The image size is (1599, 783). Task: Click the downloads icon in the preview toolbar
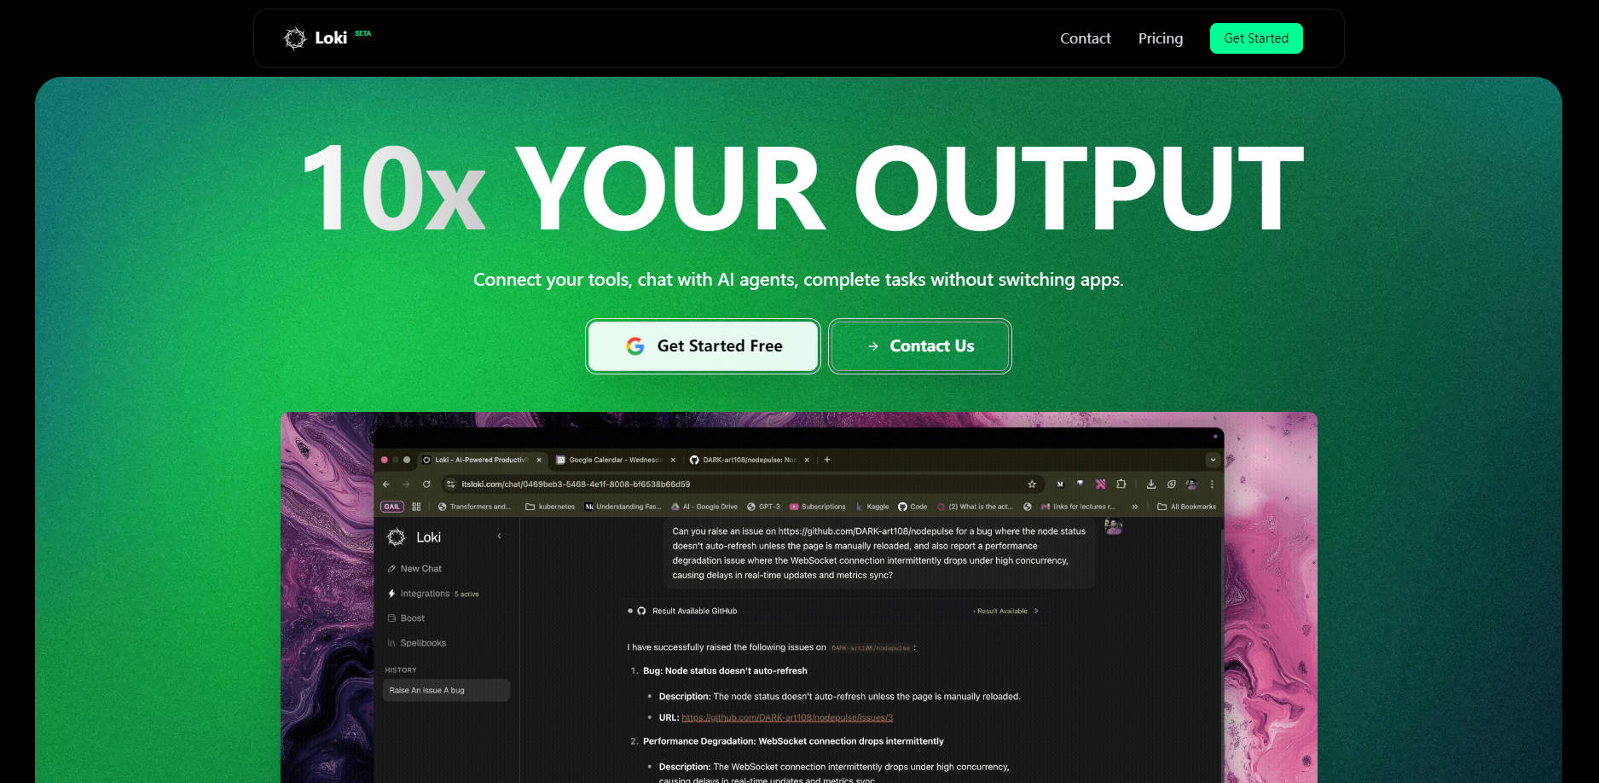(x=1151, y=484)
